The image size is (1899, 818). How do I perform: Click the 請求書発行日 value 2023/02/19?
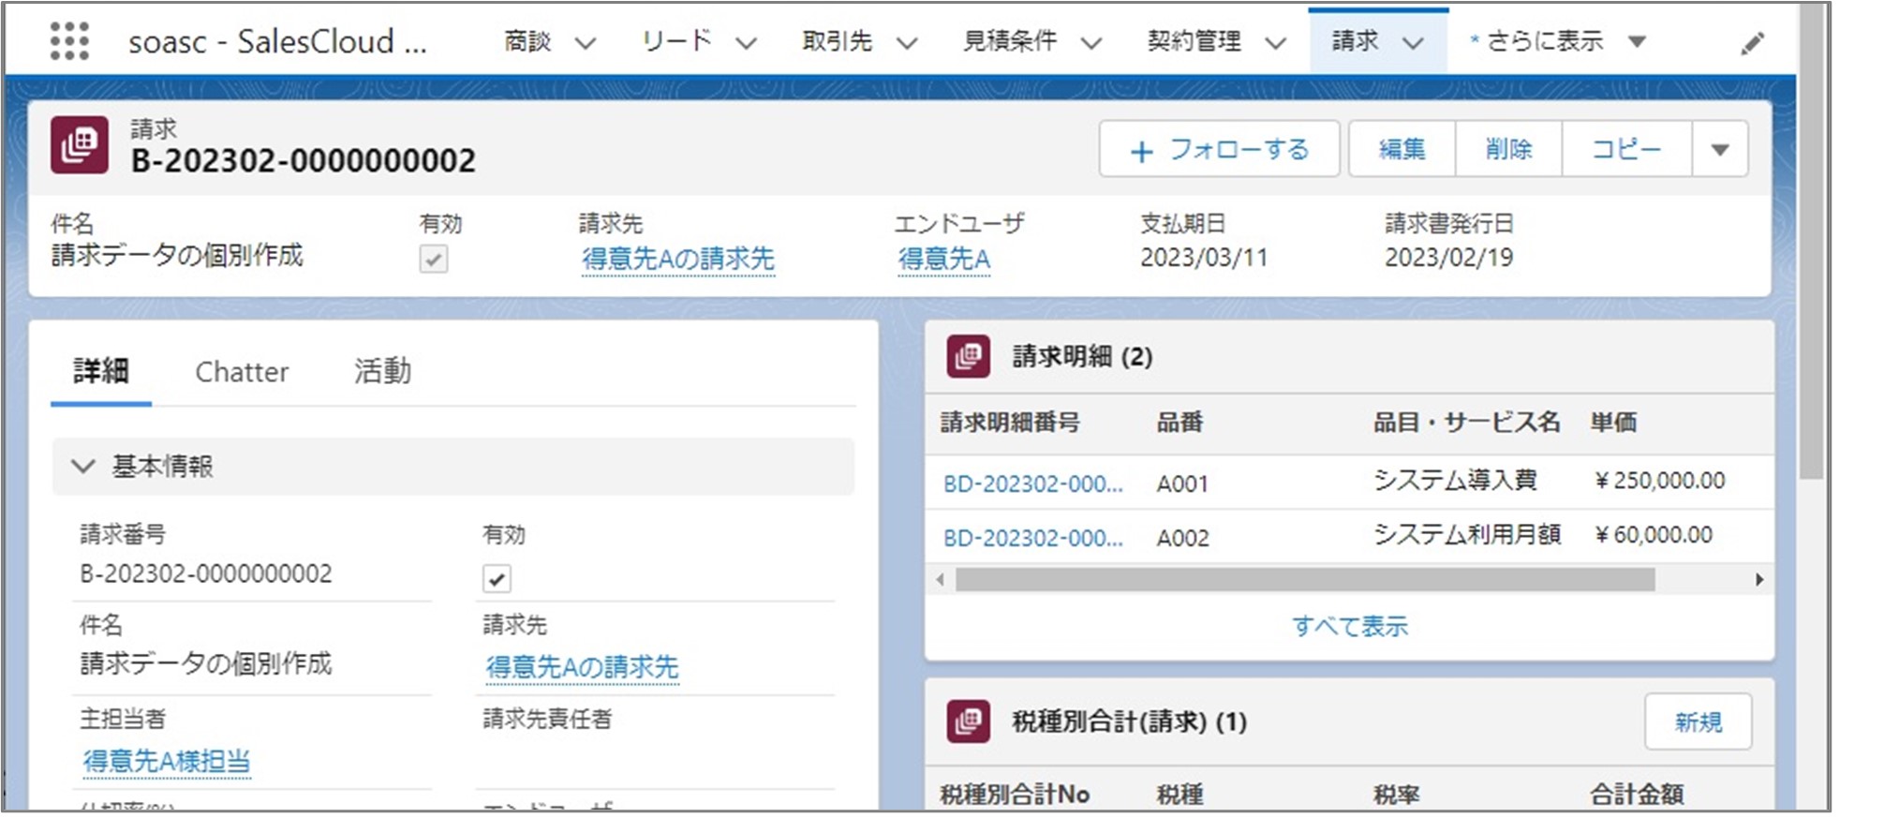pos(1449,258)
